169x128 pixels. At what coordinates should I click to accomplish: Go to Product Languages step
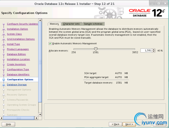coord(18,49)
